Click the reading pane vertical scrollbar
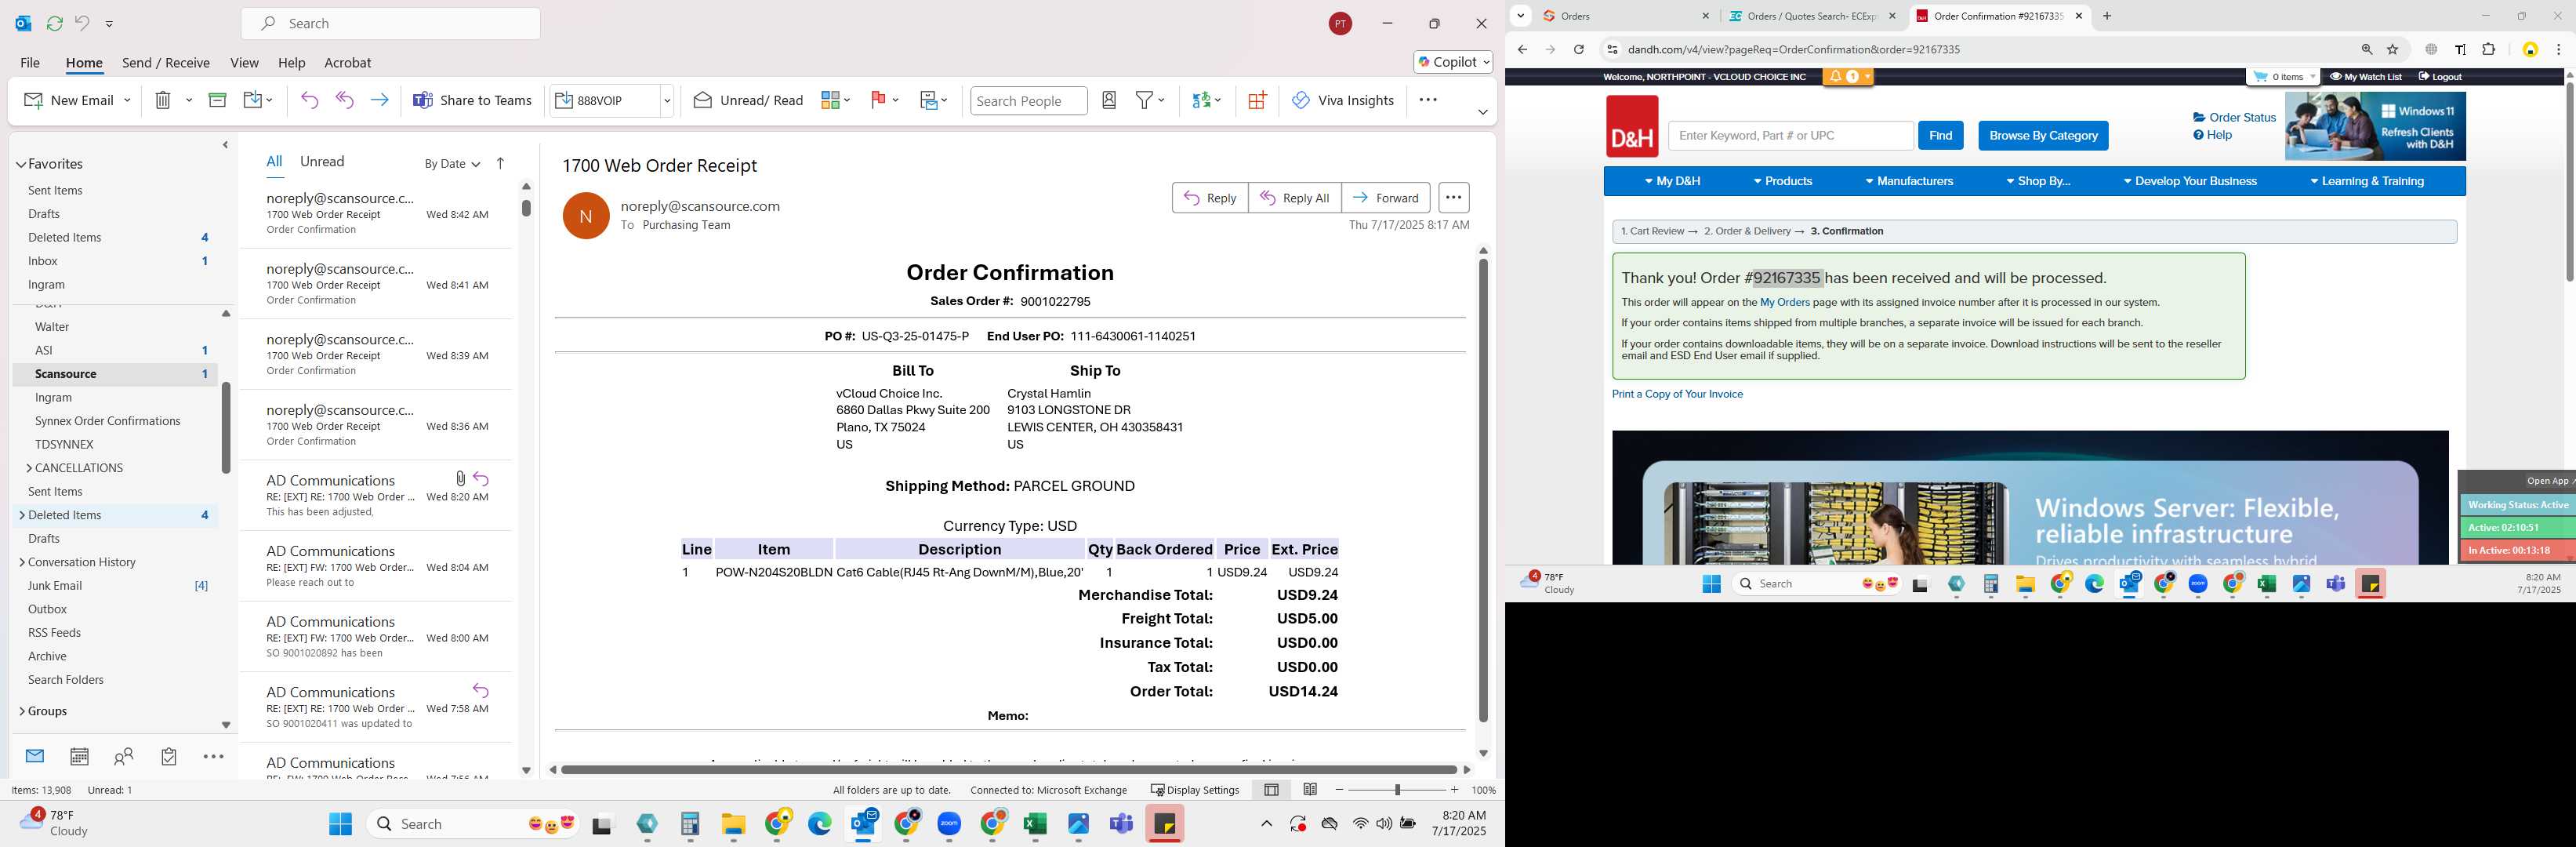 click(x=1483, y=490)
